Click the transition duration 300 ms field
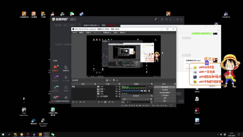 click(x=138, y=102)
